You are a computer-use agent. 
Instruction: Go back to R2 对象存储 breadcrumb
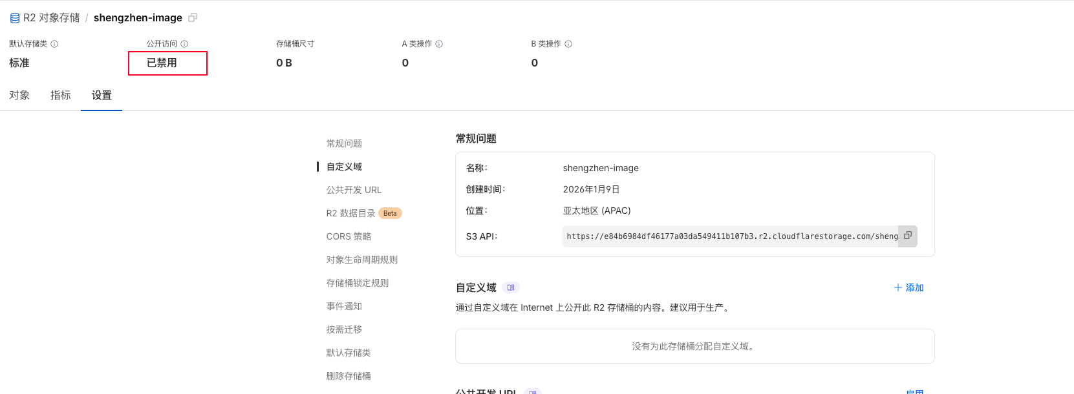coord(51,18)
